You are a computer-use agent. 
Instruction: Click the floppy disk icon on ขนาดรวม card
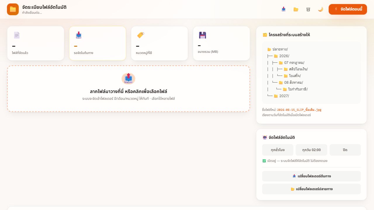point(202,35)
